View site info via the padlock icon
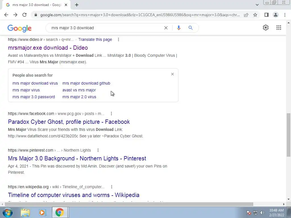 (36, 15)
